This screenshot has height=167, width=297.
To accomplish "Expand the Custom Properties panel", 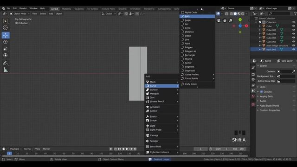I will tap(270, 110).
